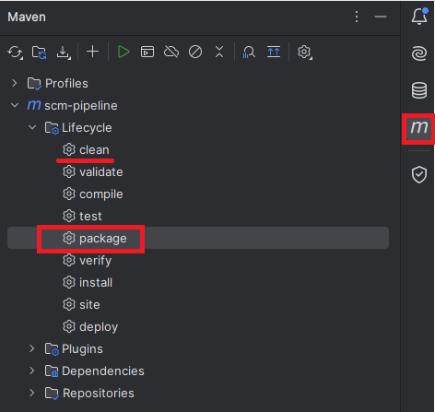Expand the Repositories node

32,393
